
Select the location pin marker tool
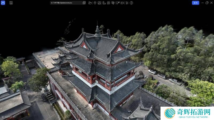[95, 3]
